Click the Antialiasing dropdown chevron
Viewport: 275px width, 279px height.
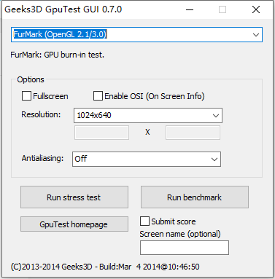pyautogui.click(x=214, y=160)
